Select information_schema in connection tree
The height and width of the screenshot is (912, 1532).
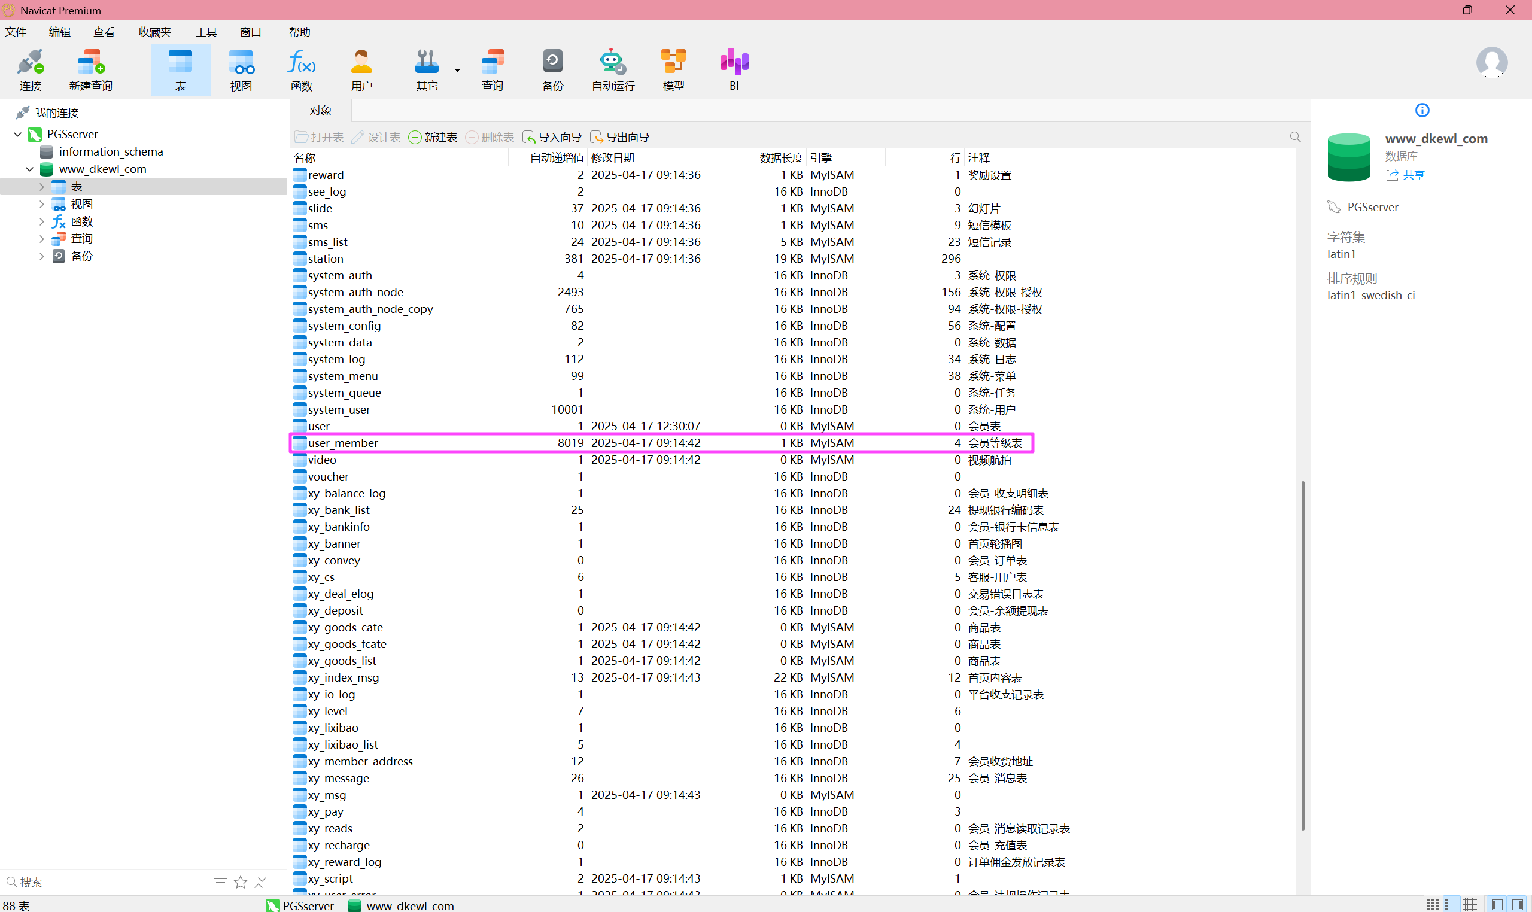111,152
